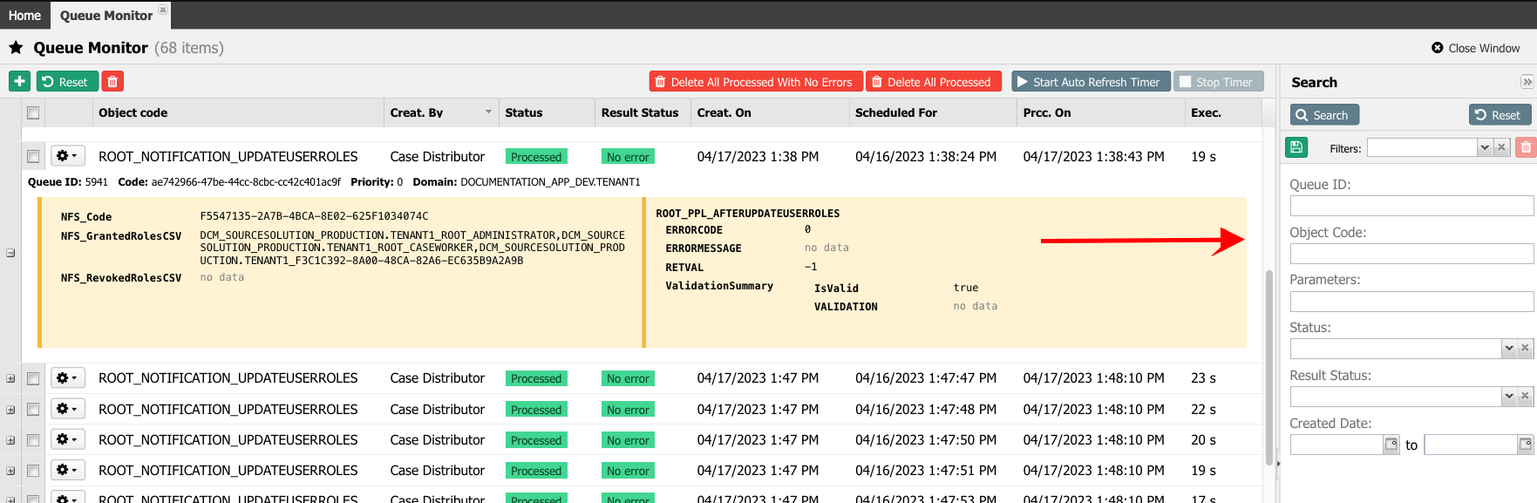Screen dimensions: 1537x503
Task: Add a new queue item with plus button
Action: [x=19, y=81]
